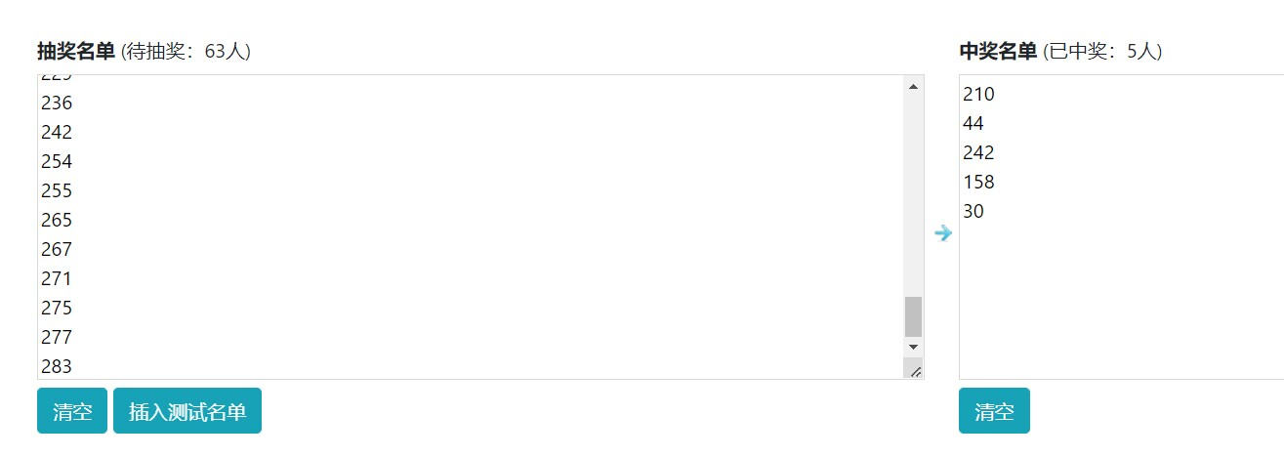The height and width of the screenshot is (457, 1284).
Task: Click entry 242 in the lottery list
Action: 57,132
